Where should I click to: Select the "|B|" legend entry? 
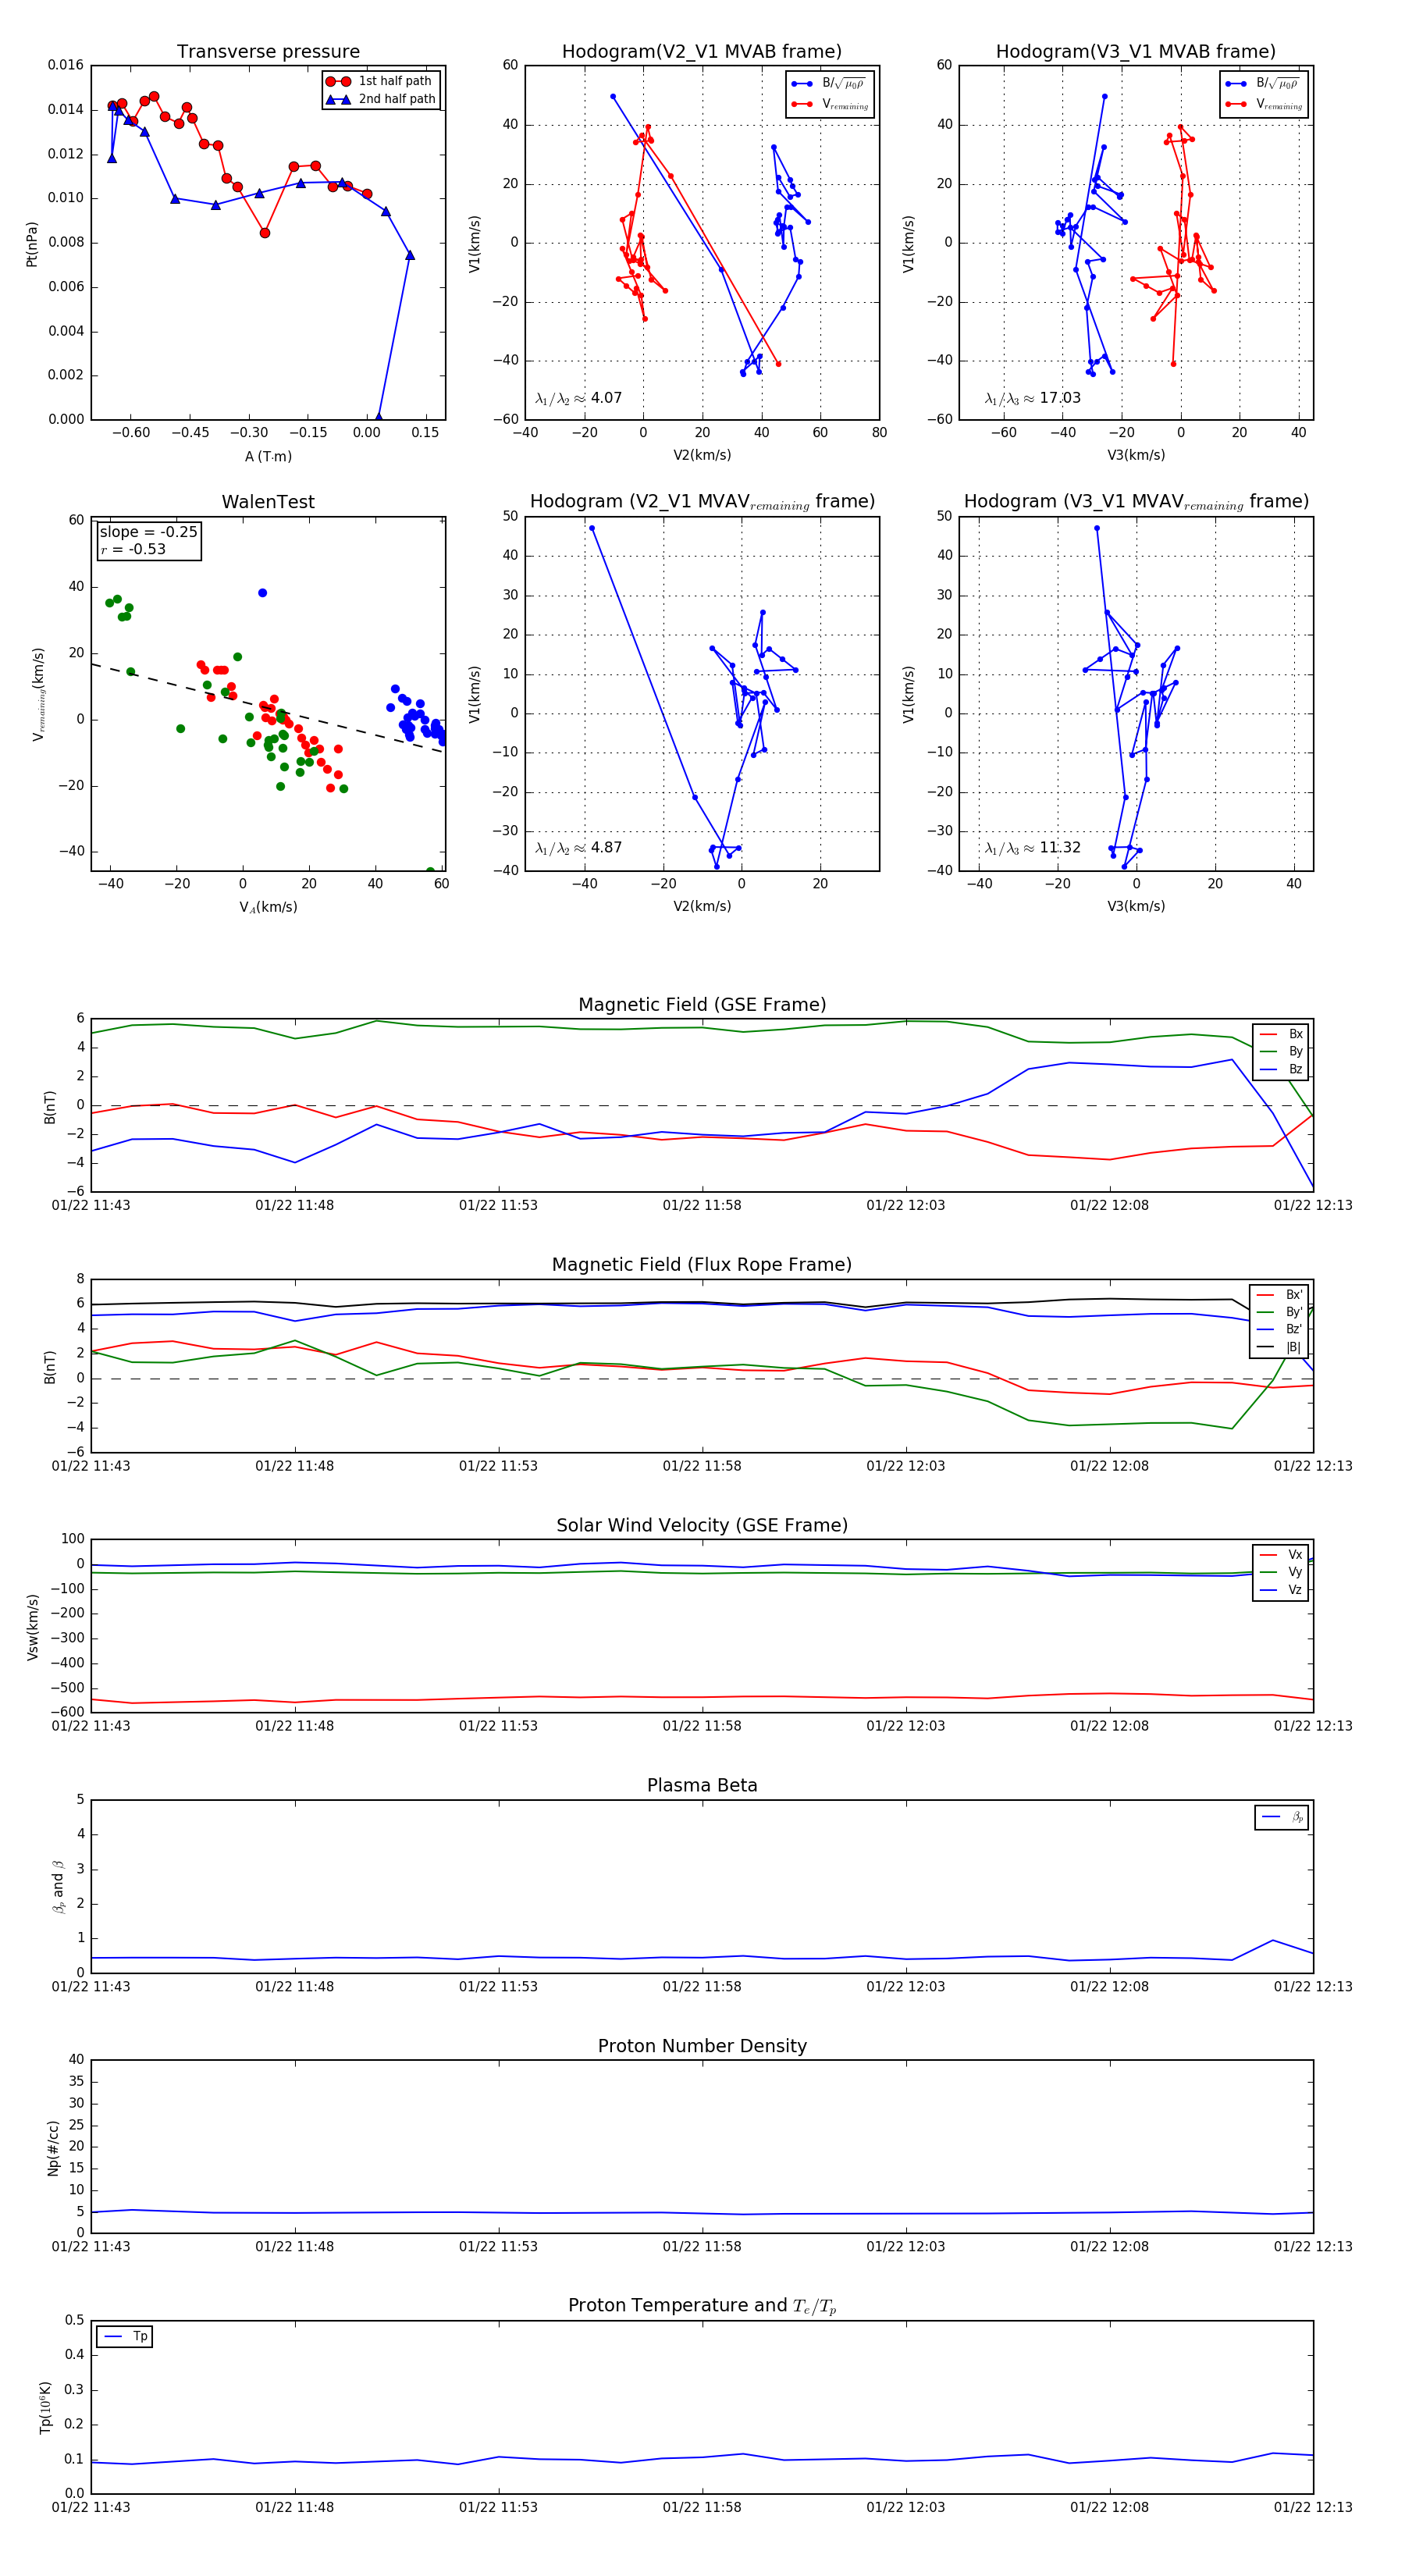(1279, 1348)
